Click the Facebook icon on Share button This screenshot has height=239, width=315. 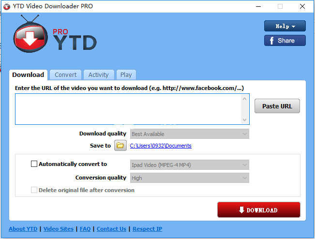271,41
